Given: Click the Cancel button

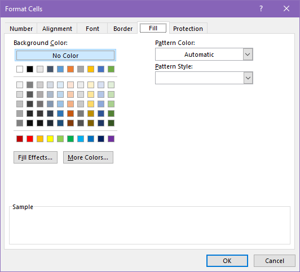Looking at the screenshot, I should (x=275, y=261).
